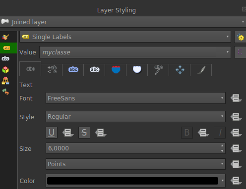Viewport: 246px width, 189px height.
Task: Open the Diagrams section icon in the sidebar
Action: point(5,81)
